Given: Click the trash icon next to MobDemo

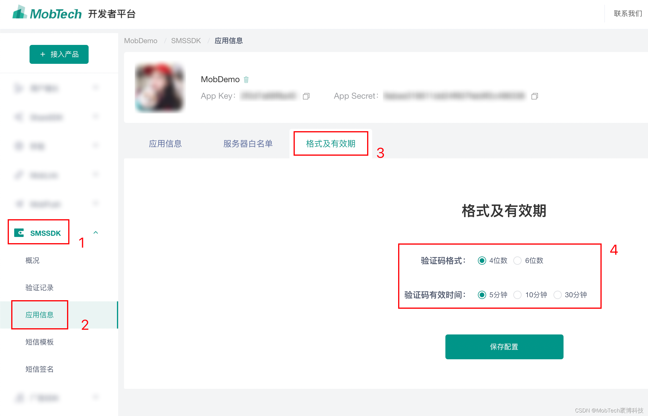Looking at the screenshot, I should click(246, 79).
